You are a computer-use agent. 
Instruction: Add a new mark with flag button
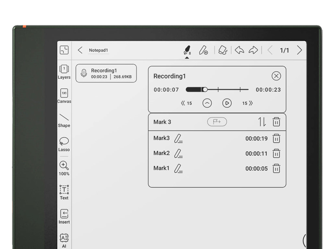pyautogui.click(x=217, y=122)
